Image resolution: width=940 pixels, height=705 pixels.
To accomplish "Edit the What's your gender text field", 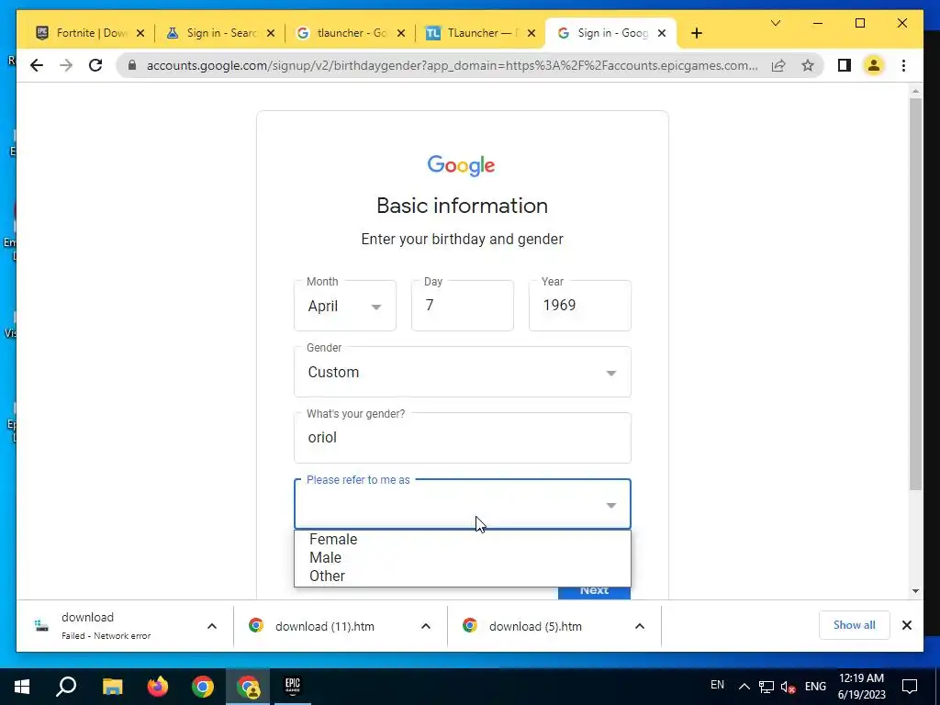I will point(463,438).
